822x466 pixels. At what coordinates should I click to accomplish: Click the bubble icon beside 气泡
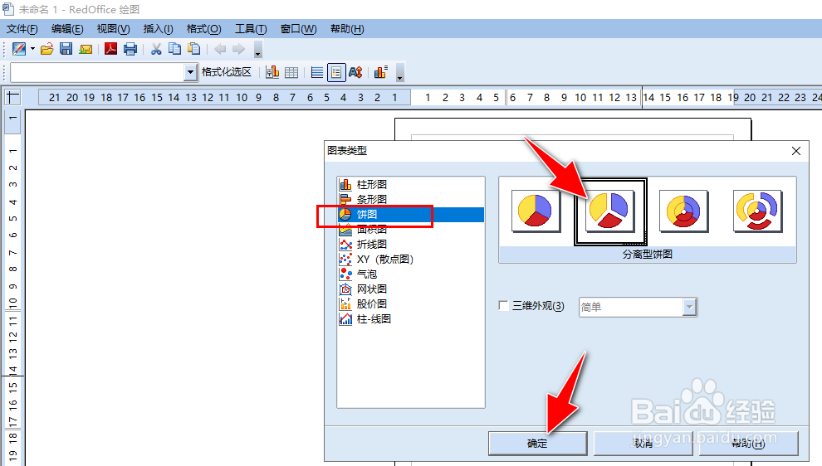point(345,274)
